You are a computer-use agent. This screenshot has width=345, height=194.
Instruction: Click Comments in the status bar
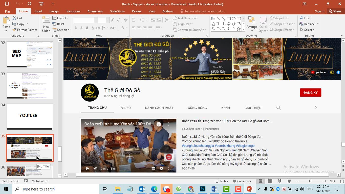tap(242, 181)
